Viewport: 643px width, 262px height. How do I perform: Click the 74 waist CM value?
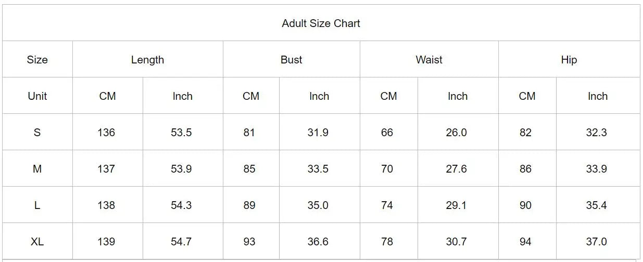click(387, 205)
